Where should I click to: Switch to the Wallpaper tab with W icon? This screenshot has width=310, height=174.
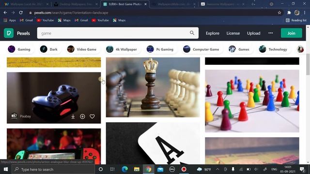pyautogui.click(x=26, y=4)
